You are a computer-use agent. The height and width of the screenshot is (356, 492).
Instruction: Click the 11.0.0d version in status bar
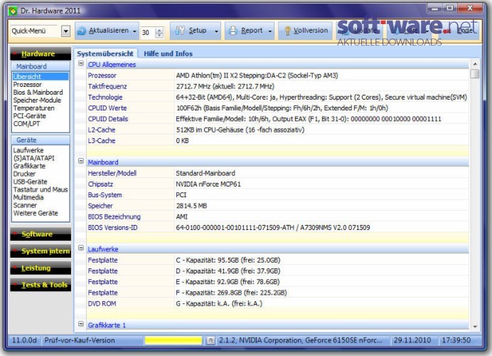point(24,340)
